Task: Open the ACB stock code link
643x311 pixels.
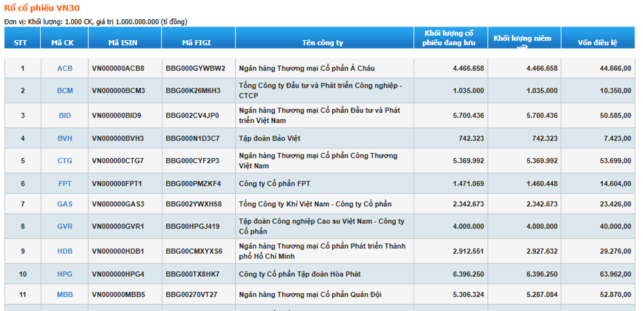Action: point(65,69)
